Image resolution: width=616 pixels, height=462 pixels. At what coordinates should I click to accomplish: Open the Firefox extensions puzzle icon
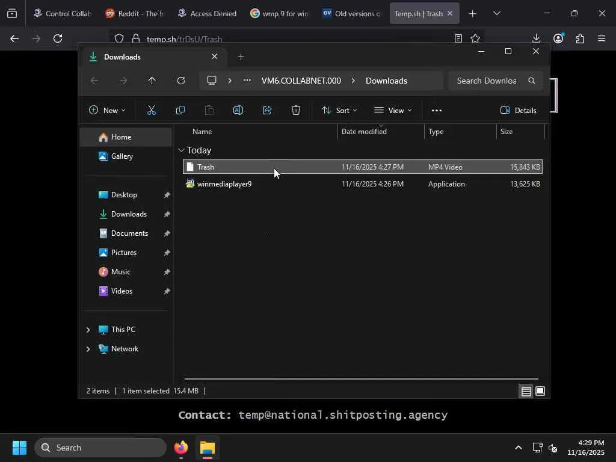pyautogui.click(x=580, y=38)
